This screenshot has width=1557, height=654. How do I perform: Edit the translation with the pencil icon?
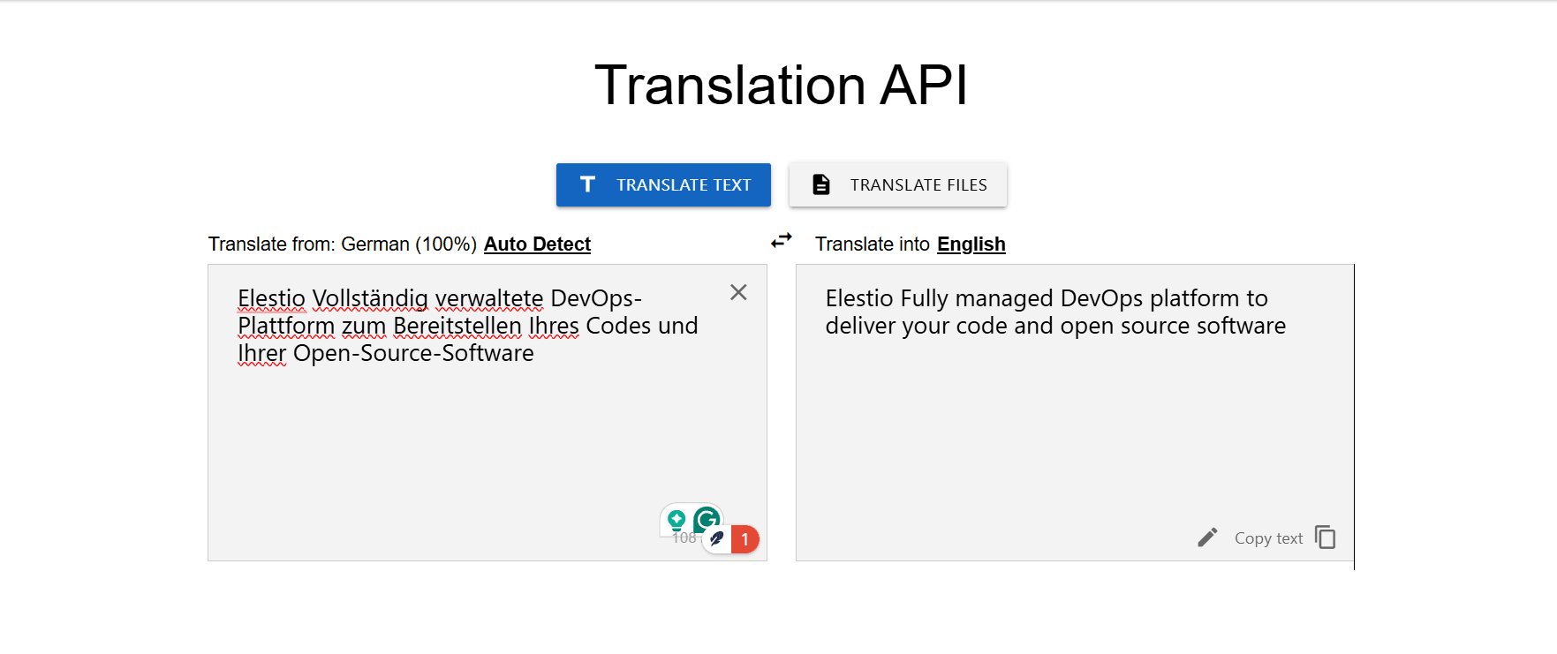point(1207,537)
